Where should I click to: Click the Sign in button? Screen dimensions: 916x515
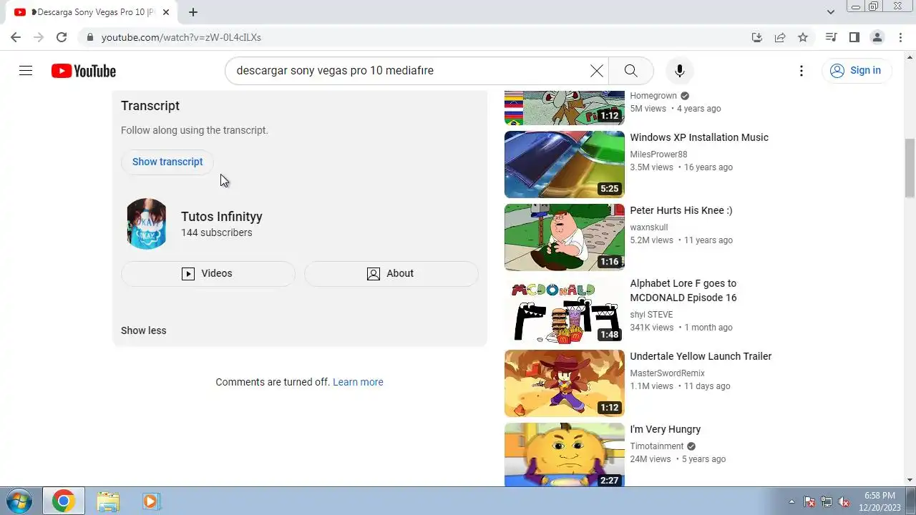pos(856,70)
